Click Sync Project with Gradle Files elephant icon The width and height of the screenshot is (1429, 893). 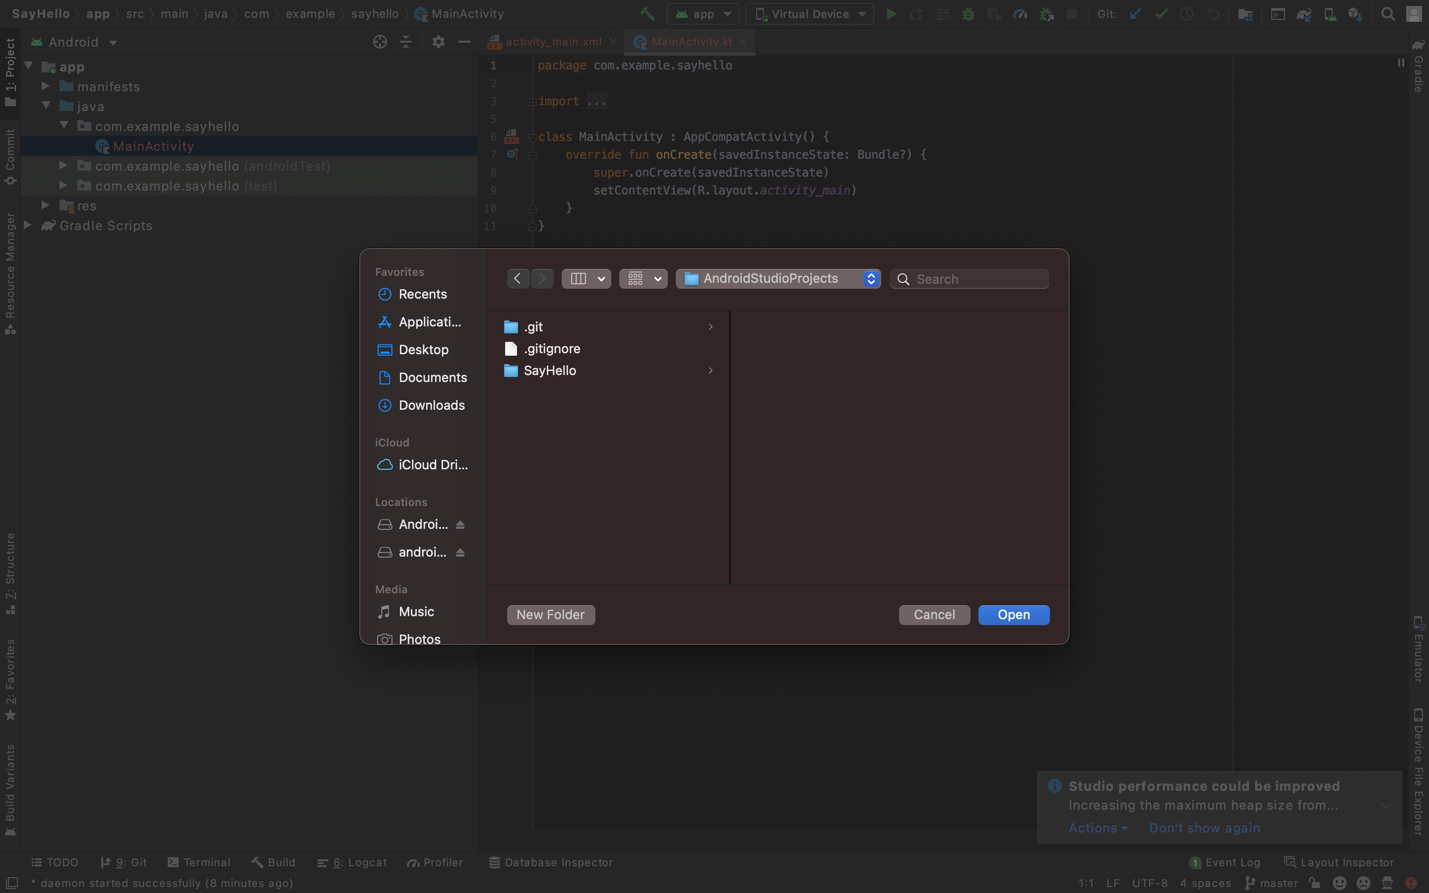(1304, 13)
